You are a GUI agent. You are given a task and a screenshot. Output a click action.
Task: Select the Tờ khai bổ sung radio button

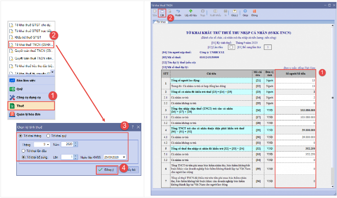point(23,157)
